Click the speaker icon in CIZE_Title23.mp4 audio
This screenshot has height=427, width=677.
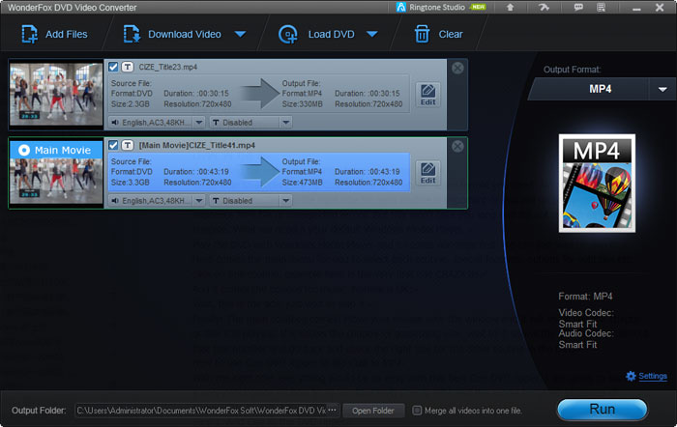click(115, 123)
